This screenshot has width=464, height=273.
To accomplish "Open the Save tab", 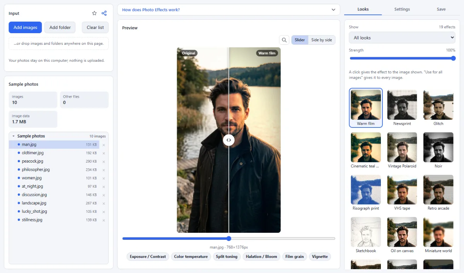I will (441, 9).
